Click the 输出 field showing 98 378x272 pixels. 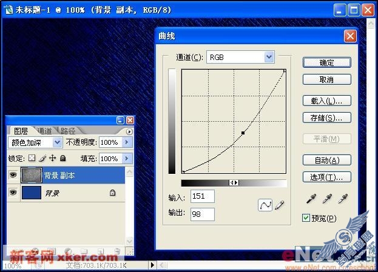click(x=202, y=214)
